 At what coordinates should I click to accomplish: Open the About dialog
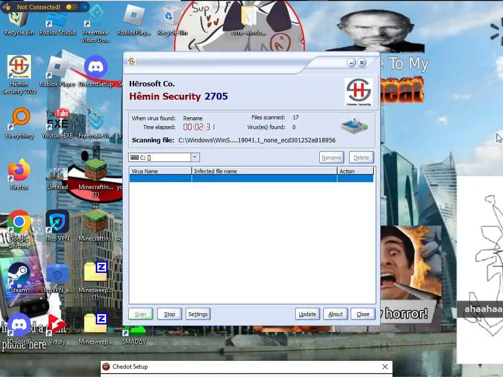click(335, 314)
